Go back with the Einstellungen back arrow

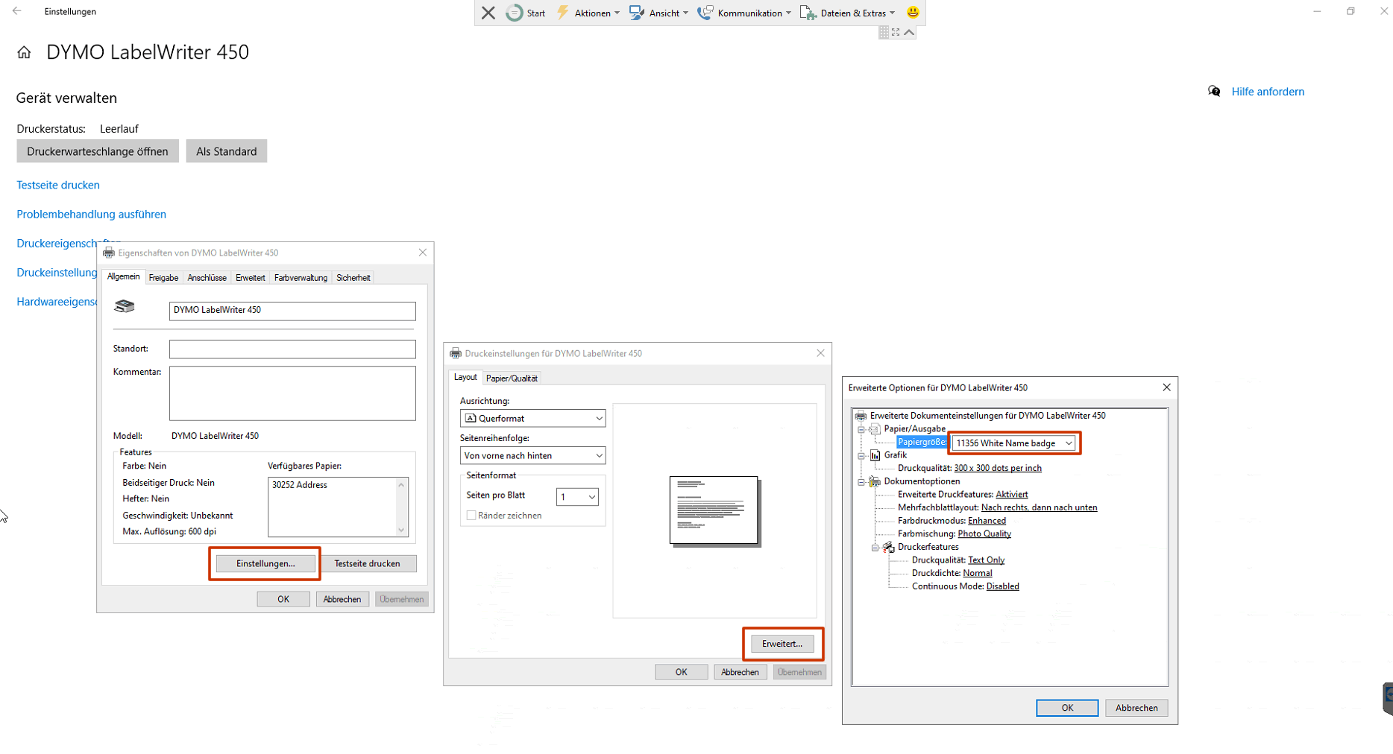[x=16, y=11]
